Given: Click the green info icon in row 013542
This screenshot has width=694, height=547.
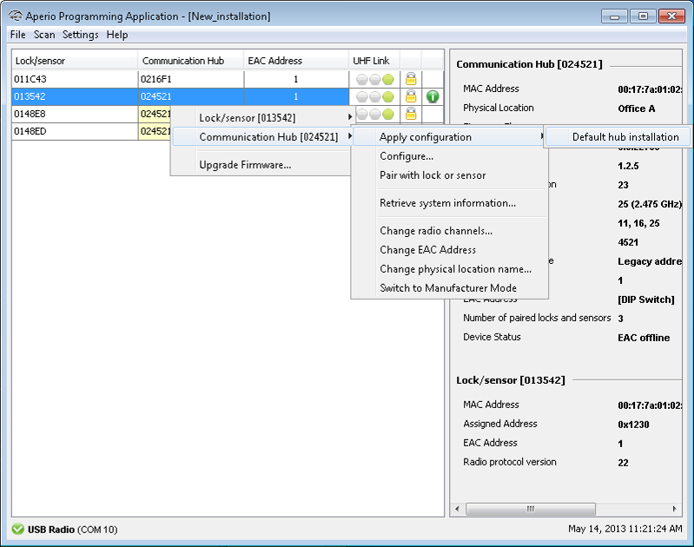Looking at the screenshot, I should pyautogui.click(x=433, y=96).
